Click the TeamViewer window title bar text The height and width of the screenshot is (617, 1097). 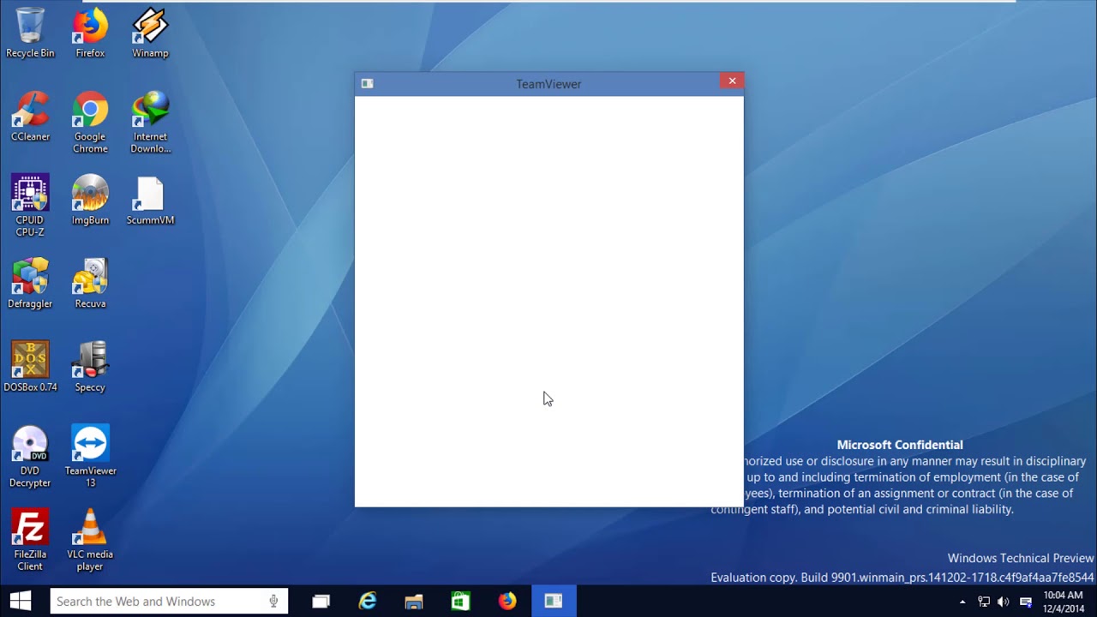(x=548, y=84)
